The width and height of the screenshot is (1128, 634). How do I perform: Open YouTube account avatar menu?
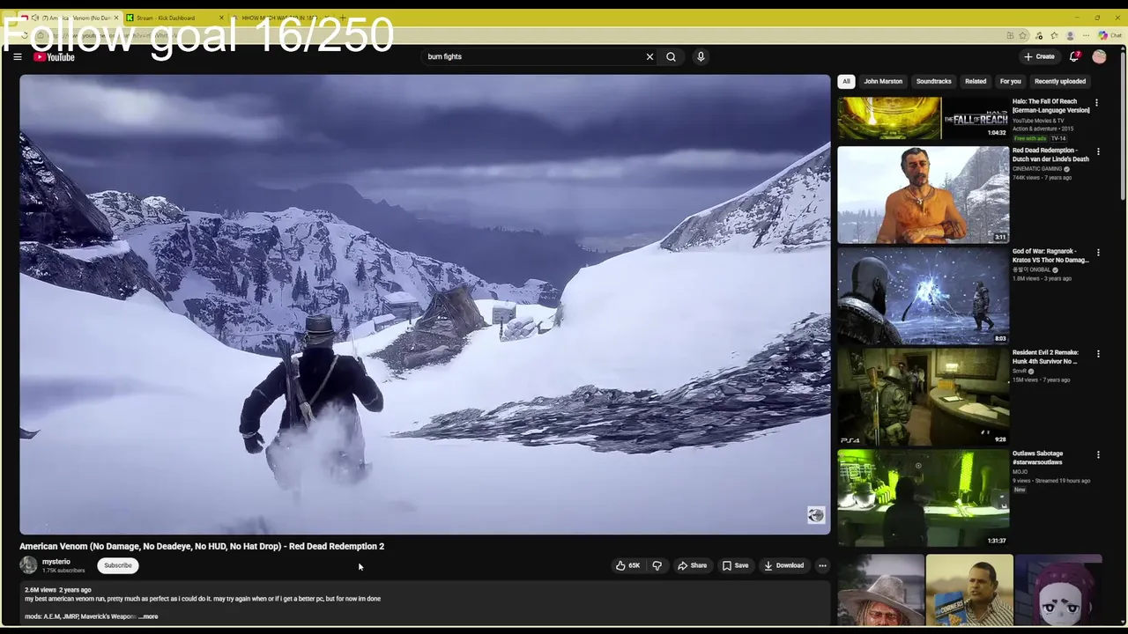click(x=1099, y=56)
